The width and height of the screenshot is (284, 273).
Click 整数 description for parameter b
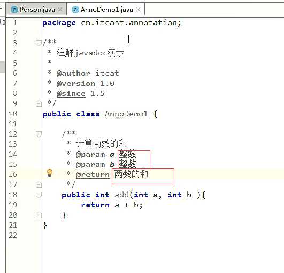pyautogui.click(x=127, y=164)
